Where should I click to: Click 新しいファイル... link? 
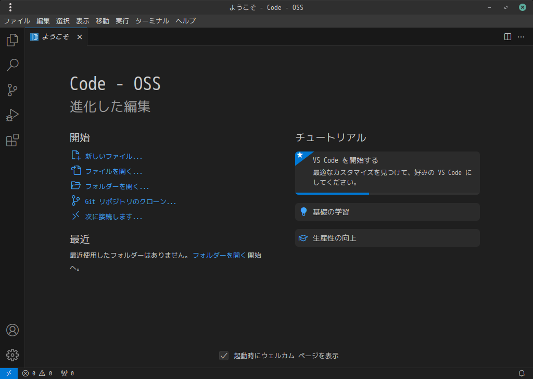tap(113, 156)
